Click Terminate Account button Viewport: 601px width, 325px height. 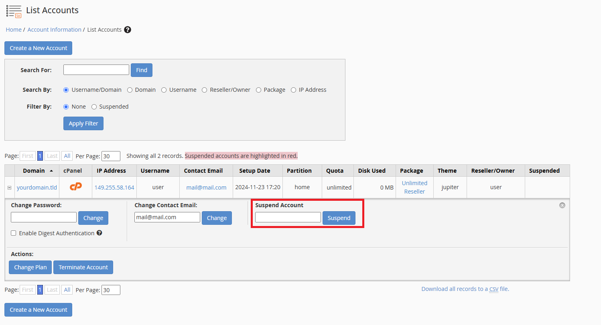pos(83,267)
